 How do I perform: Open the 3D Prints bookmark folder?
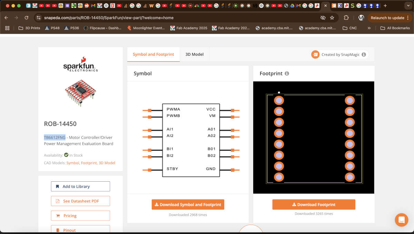[29, 28]
